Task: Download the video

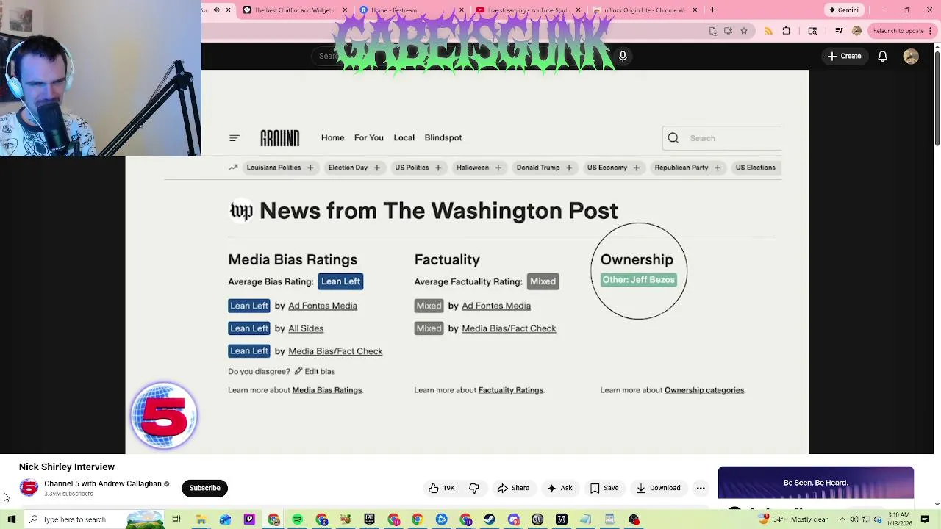Action: click(x=659, y=488)
